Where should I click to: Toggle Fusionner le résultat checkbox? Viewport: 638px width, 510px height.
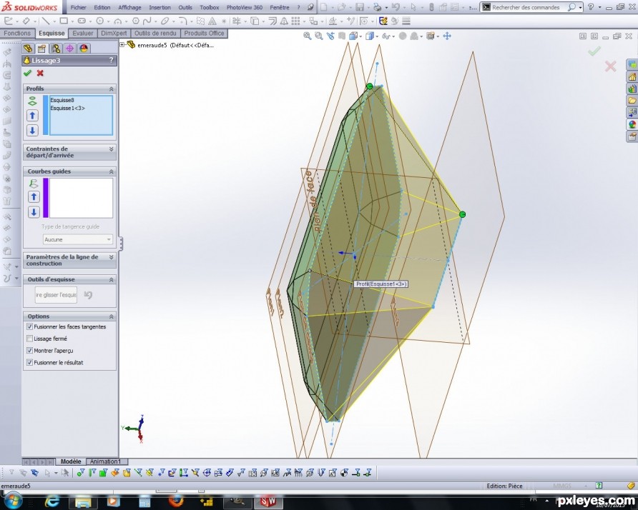29,362
